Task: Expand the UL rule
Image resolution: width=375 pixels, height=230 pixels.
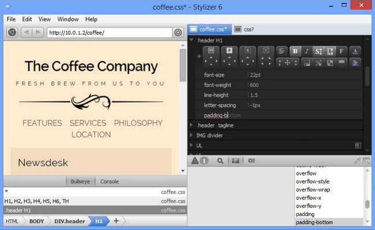Action: [x=191, y=145]
